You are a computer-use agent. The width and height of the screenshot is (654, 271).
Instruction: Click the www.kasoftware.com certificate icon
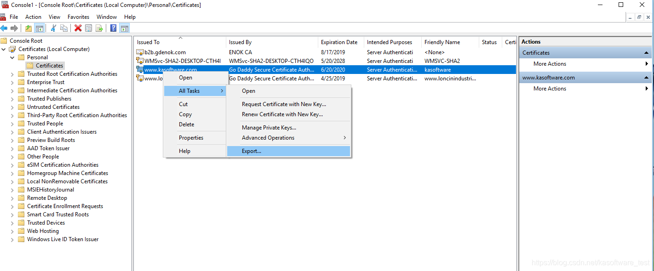tap(140, 69)
